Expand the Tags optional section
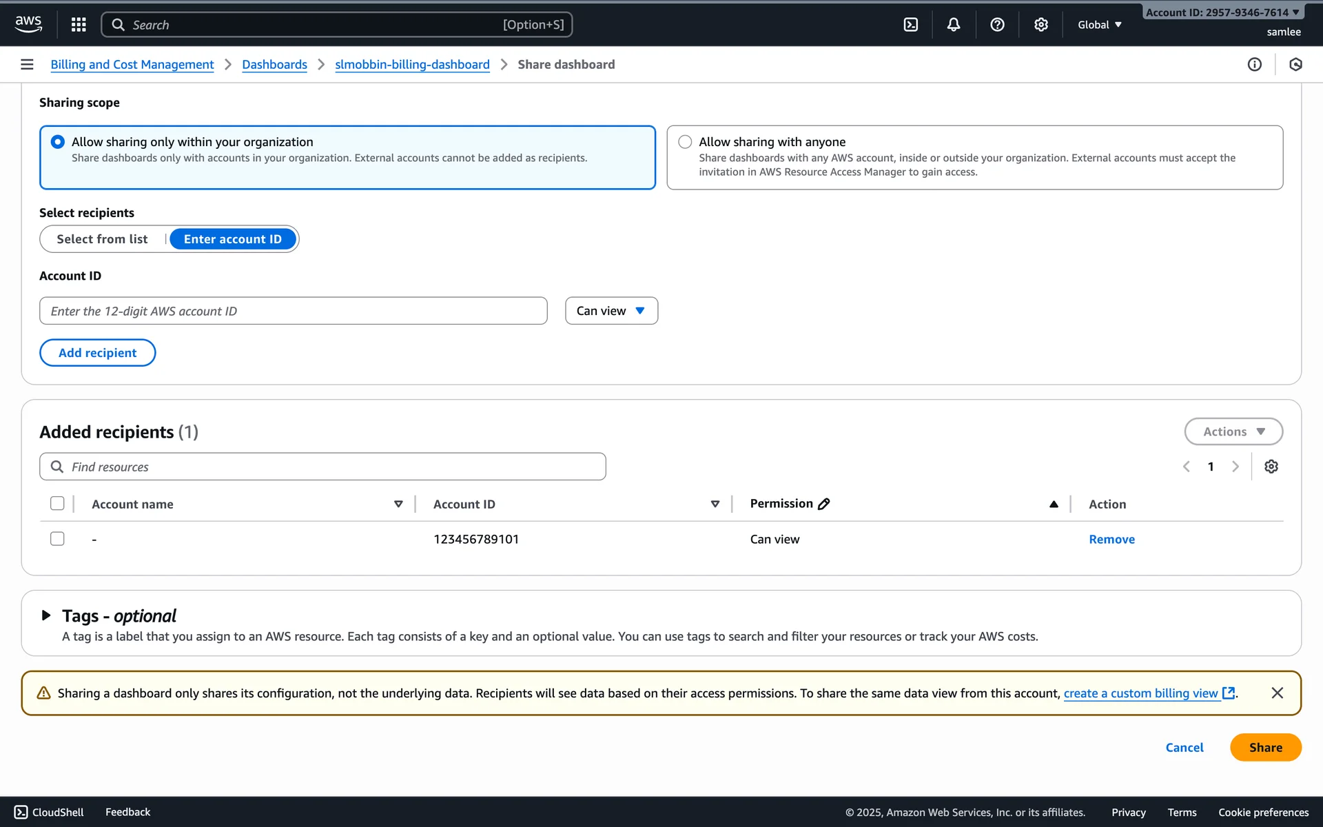The image size is (1323, 827). click(x=46, y=615)
